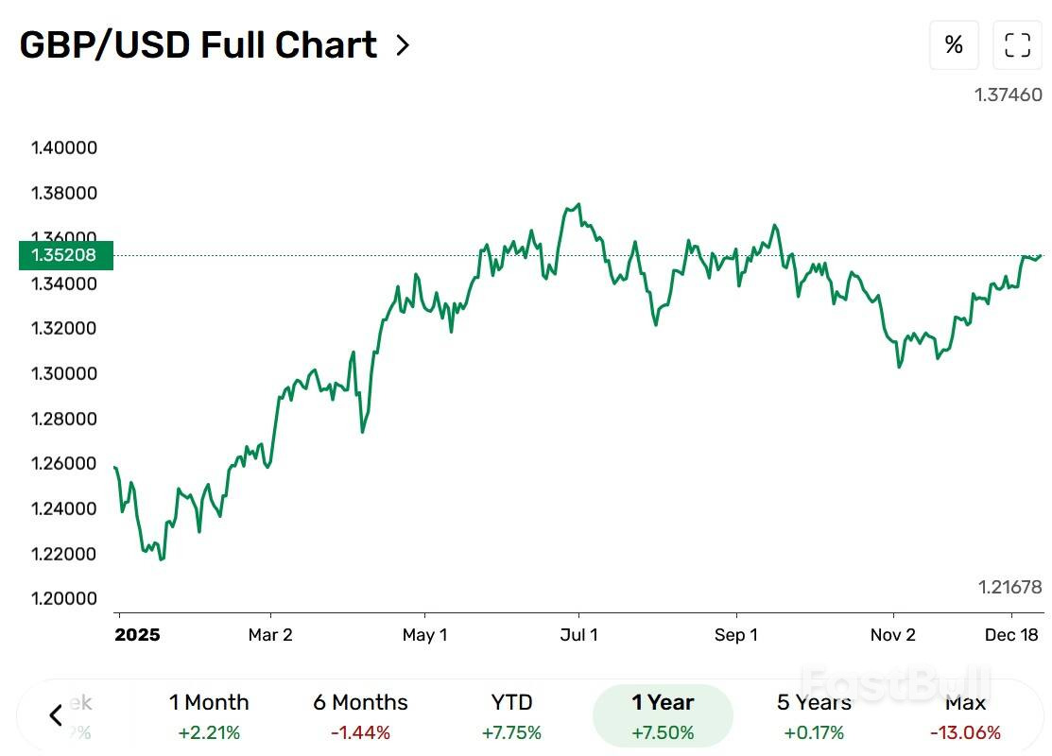Click the high value 1.37460
Viewport: 1052px width, 756px height.
click(1007, 94)
